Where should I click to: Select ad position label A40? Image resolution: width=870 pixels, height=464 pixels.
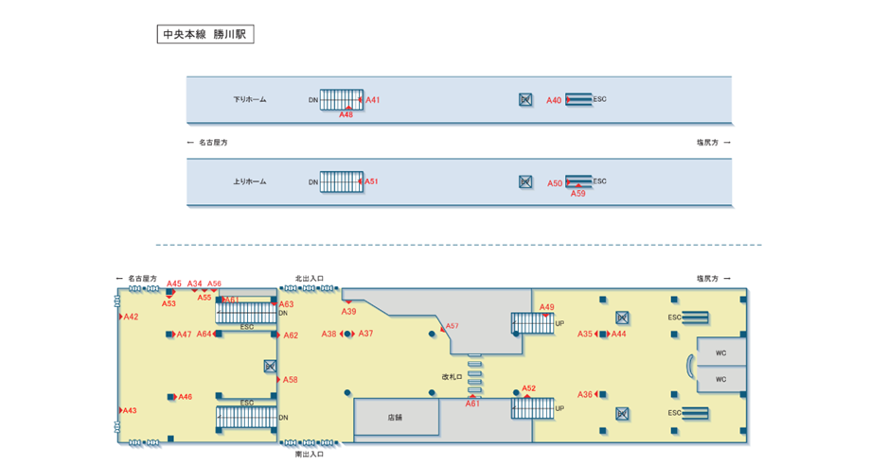coord(554,100)
